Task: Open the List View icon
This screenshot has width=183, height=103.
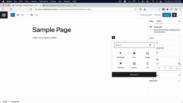Action: click(x=36, y=15)
